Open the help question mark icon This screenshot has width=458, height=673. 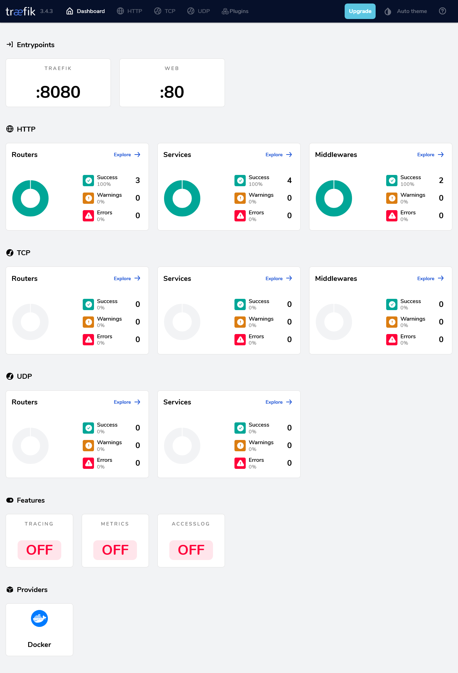pos(442,11)
